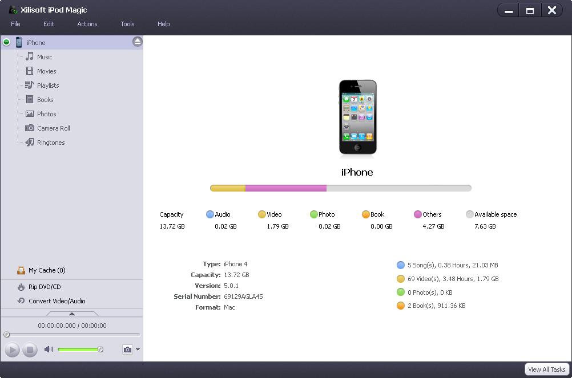Click the Video yellow legend dot
The height and width of the screenshot is (378, 572).
coord(261,214)
